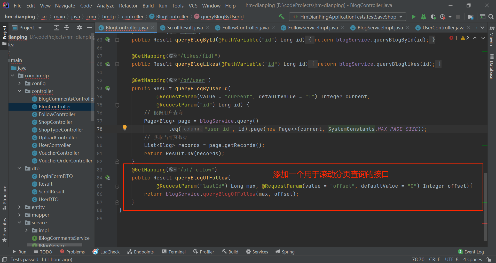Run with coverage icon in toolbar
Image resolution: width=496 pixels, height=263 pixels.
click(433, 17)
